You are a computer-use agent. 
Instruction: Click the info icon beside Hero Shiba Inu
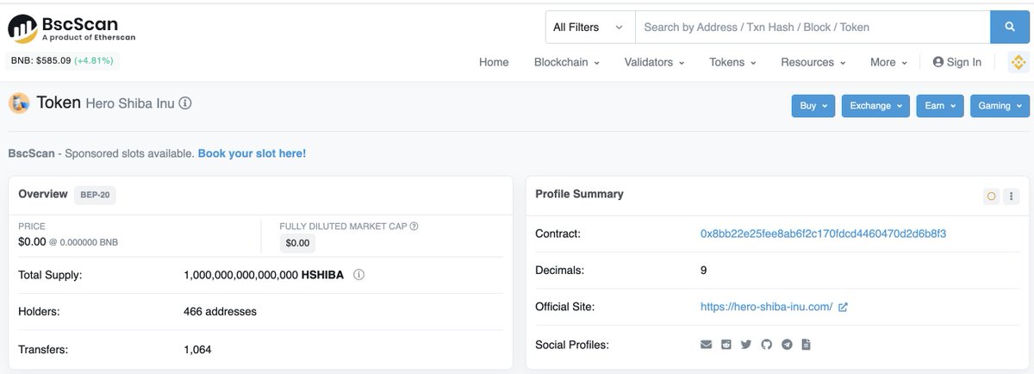point(185,103)
